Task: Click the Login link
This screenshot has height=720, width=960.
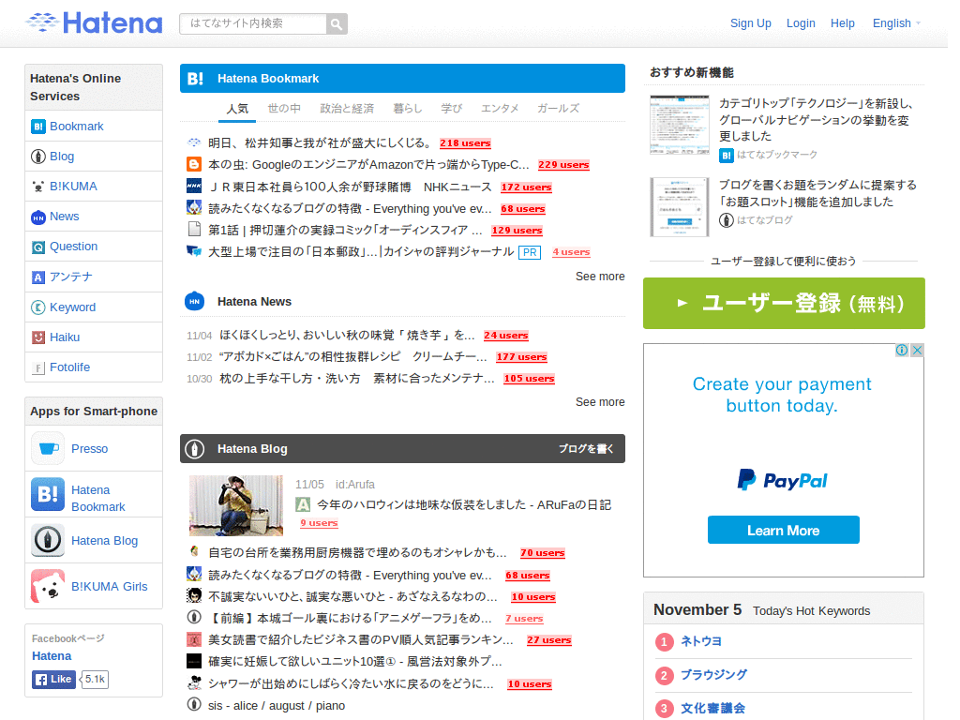Action: [x=801, y=23]
